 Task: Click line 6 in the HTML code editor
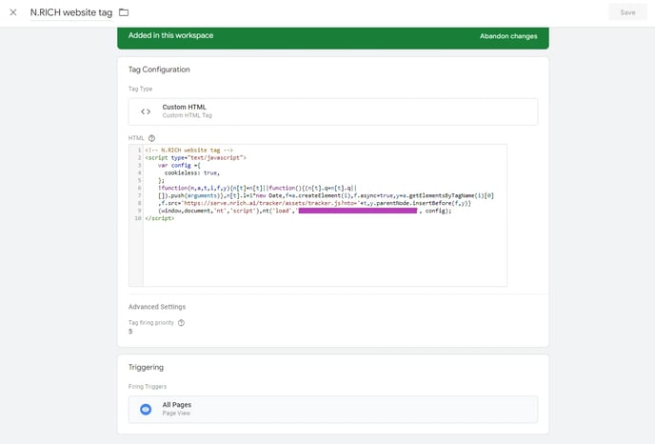point(257,188)
